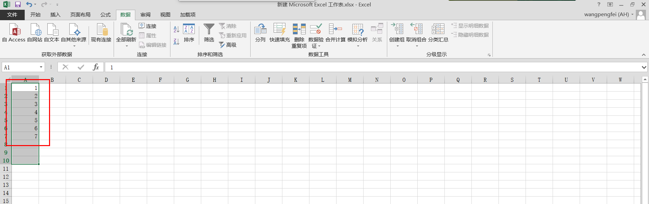This screenshot has height=204, width=649.
Task: Switch to Page Layout (页面布局) tab
Action: [x=80, y=15]
